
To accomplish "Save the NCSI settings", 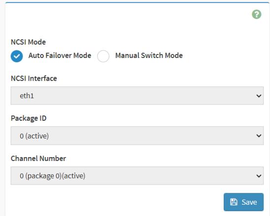I will click(243, 202).
